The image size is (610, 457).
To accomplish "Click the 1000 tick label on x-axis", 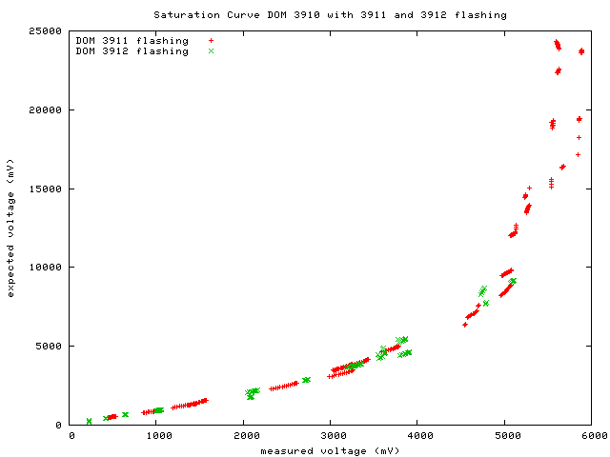I will point(158,436).
